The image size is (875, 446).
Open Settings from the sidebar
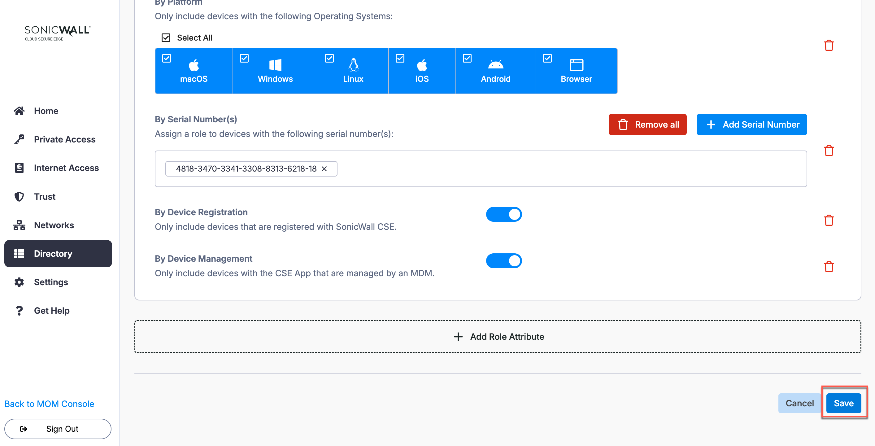click(50, 282)
